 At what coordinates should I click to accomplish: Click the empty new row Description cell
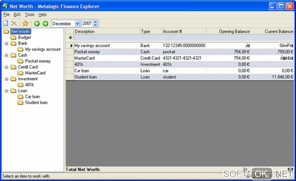[107, 38]
